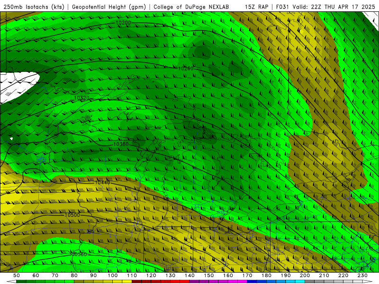The height and width of the screenshot is (284, 379).
Task: Click the 140 label on the color scale
Action: pyautogui.click(x=189, y=275)
